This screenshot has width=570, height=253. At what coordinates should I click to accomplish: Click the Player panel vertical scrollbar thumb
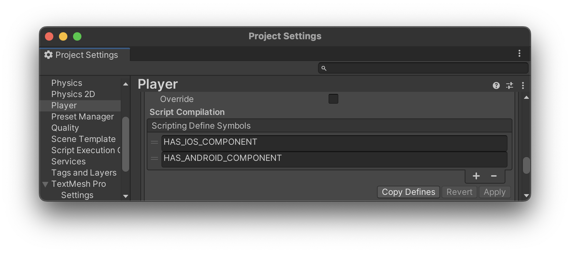click(x=526, y=165)
